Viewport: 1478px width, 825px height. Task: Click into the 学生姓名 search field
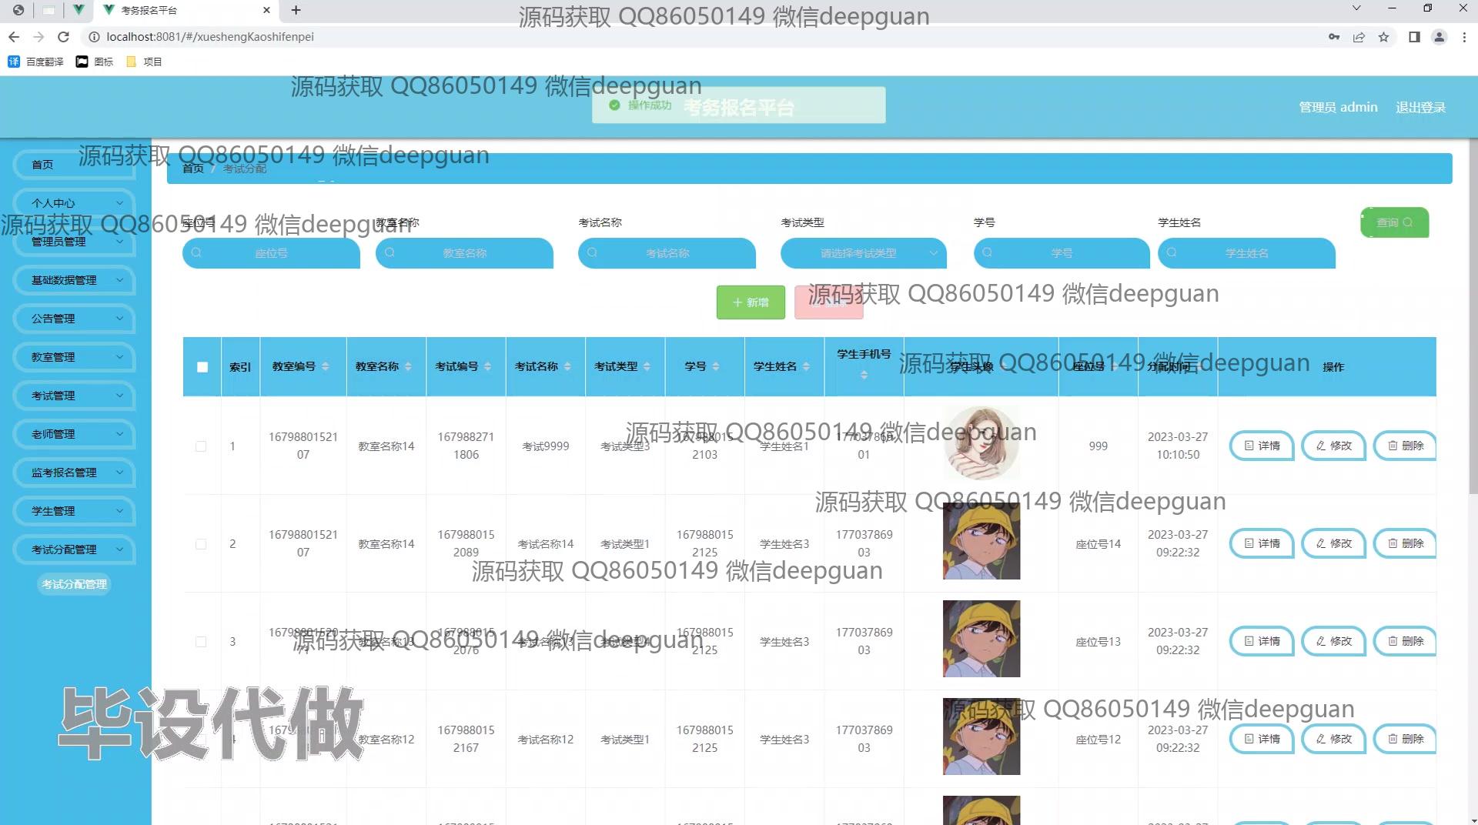(1246, 253)
